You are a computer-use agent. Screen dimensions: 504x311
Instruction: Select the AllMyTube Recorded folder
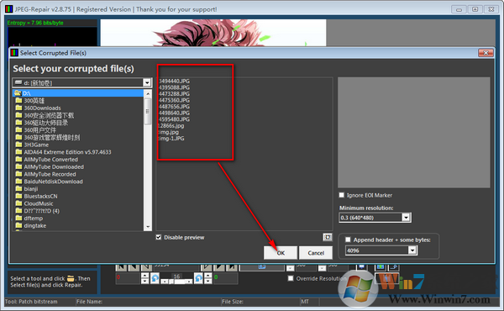[x=50, y=174]
